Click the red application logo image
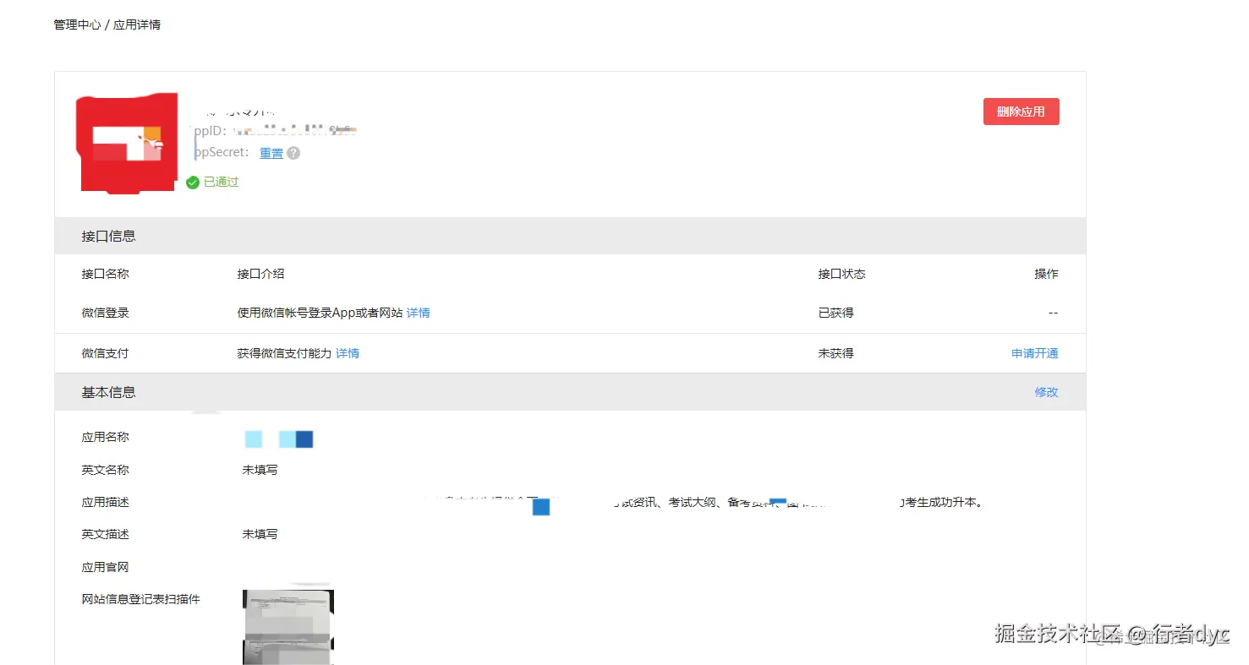This screenshot has height=665, width=1249. click(126, 143)
